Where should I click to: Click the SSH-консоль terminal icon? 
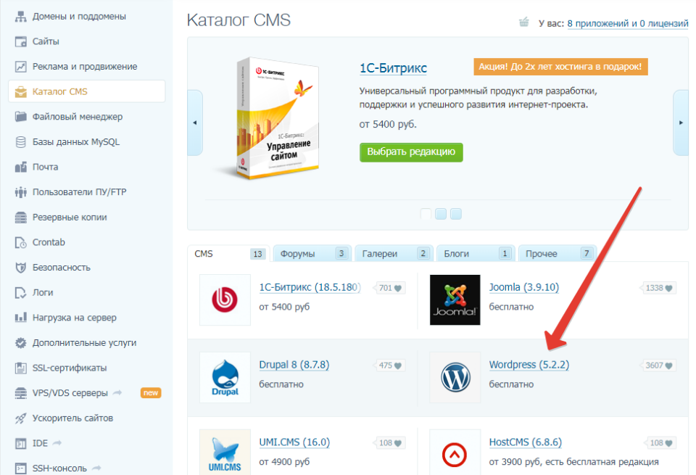(20, 468)
